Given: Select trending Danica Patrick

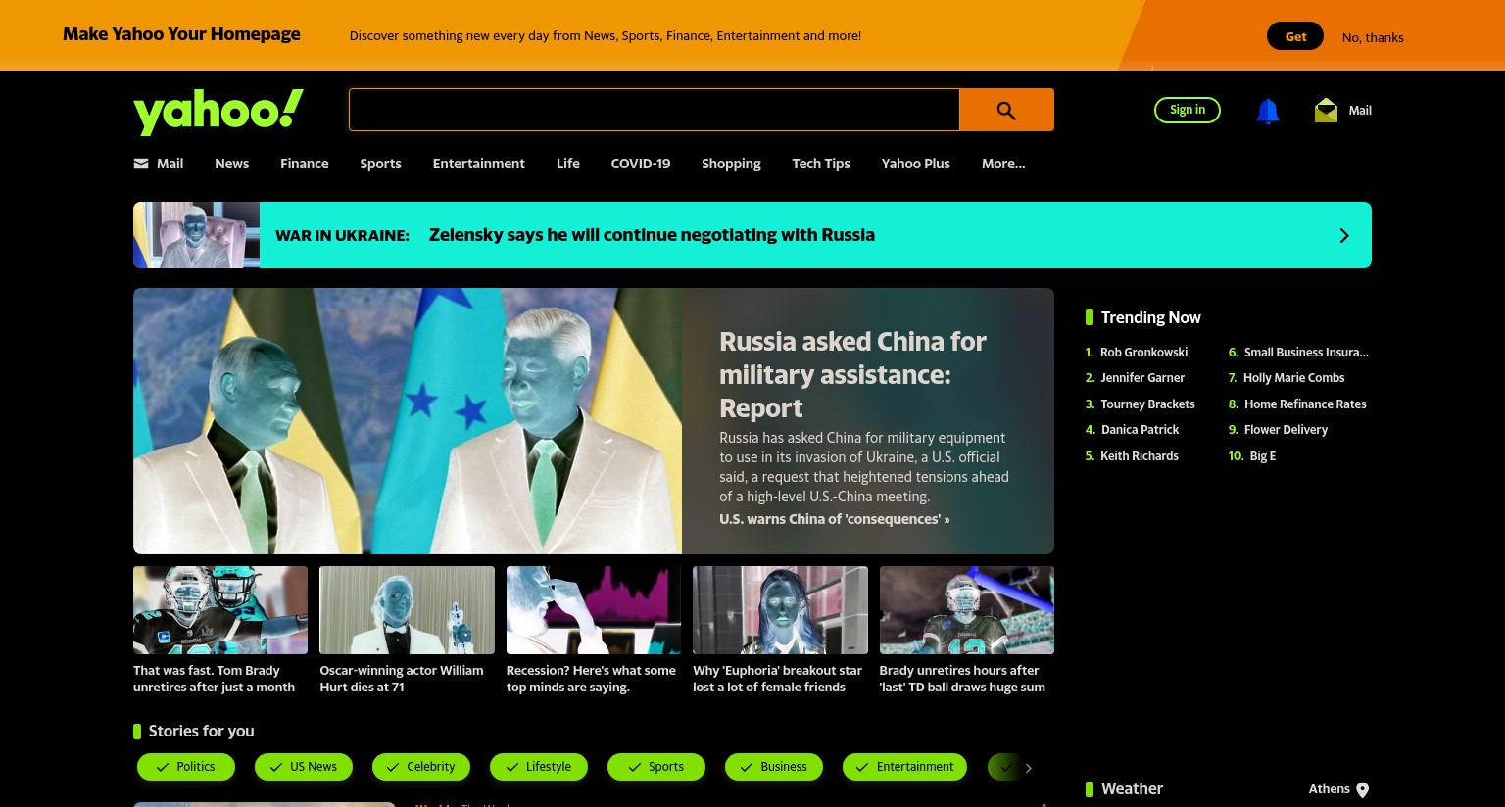Looking at the screenshot, I should [x=1140, y=430].
